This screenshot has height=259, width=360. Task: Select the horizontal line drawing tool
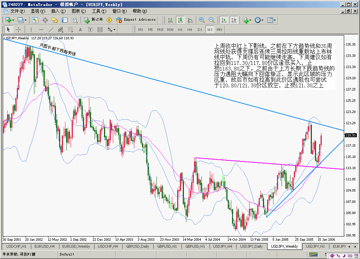pyautogui.click(x=41, y=29)
